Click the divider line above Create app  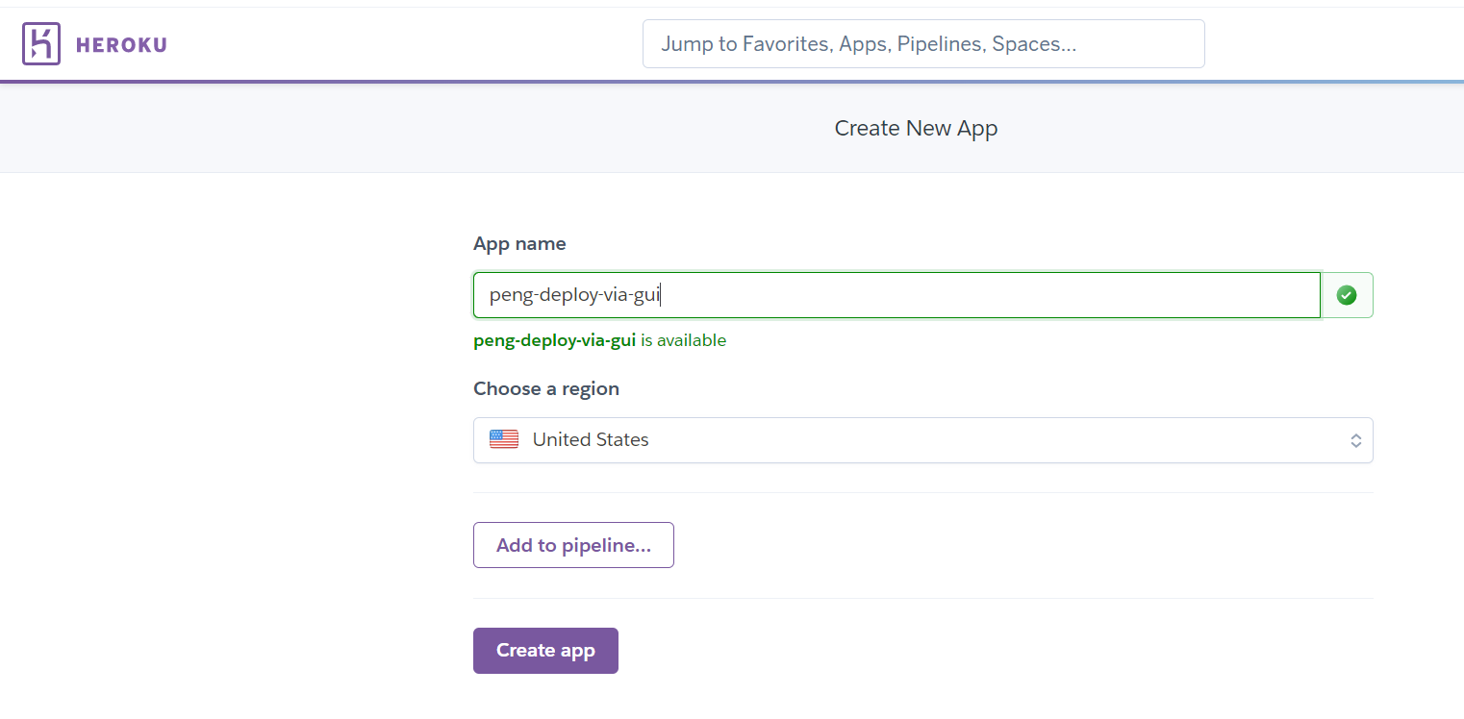point(922,598)
